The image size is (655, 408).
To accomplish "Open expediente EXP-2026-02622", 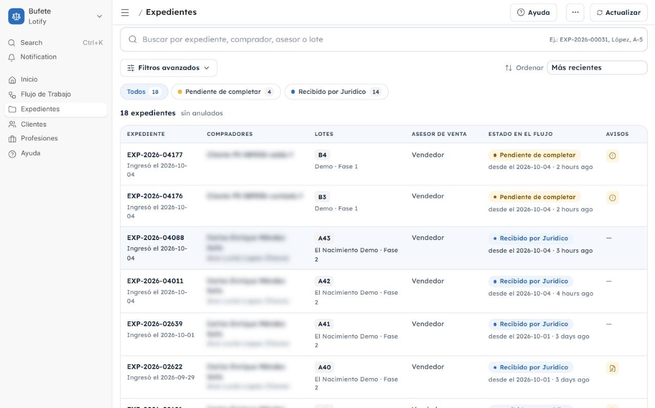I will [155, 367].
